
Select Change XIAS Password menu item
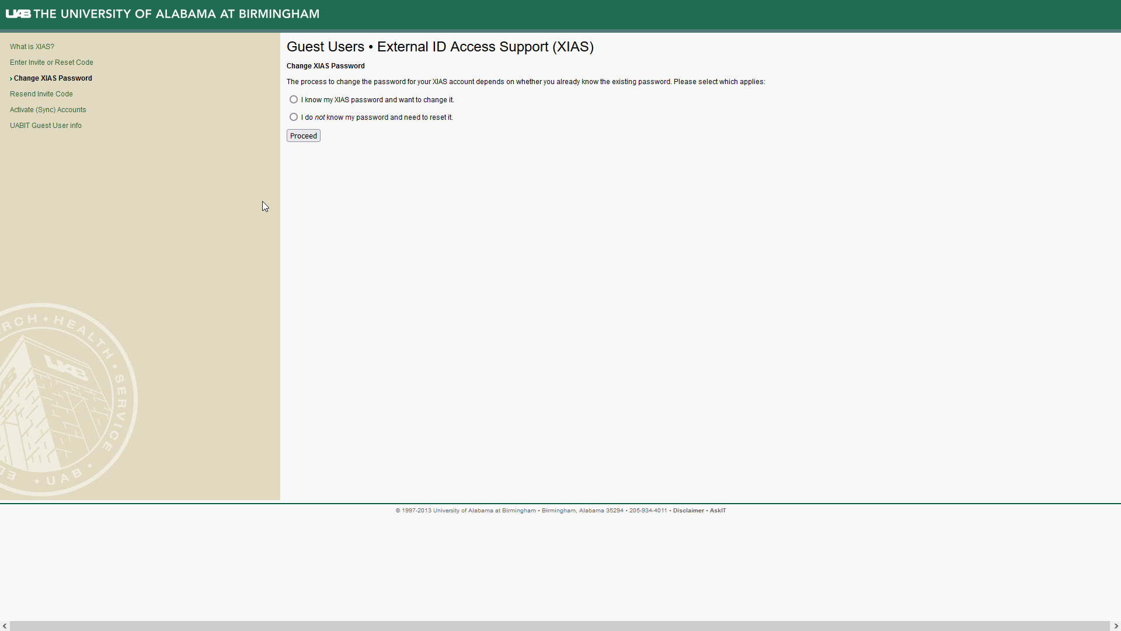coord(53,78)
